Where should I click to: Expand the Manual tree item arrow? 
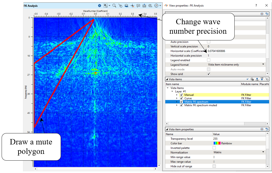(177, 95)
